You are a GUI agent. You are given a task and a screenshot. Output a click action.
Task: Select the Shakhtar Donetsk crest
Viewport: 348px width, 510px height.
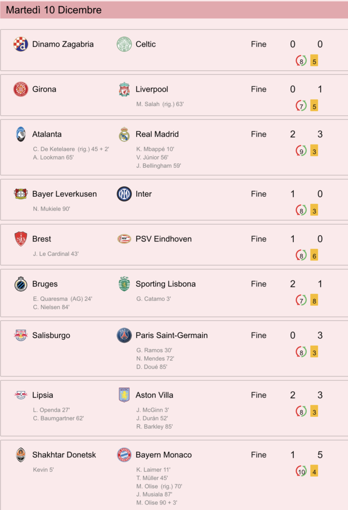[21, 455]
